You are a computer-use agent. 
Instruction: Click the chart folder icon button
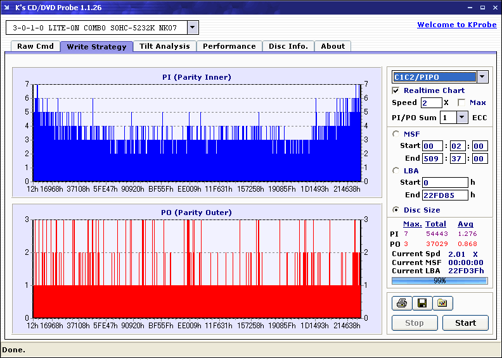pos(442,304)
